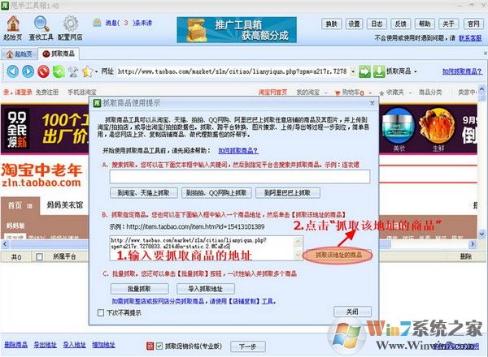Stop loading with the red stop icon
488x357 pixels.
coord(44,71)
